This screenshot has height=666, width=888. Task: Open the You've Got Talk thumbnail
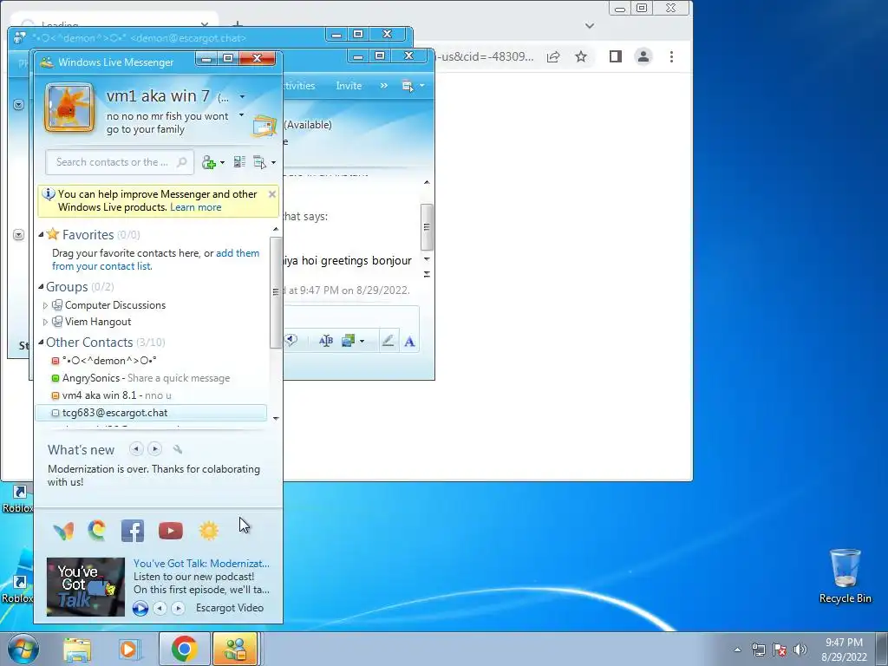[x=86, y=587]
